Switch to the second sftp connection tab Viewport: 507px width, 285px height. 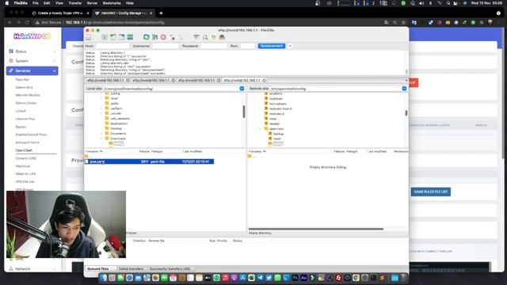tap(151, 80)
